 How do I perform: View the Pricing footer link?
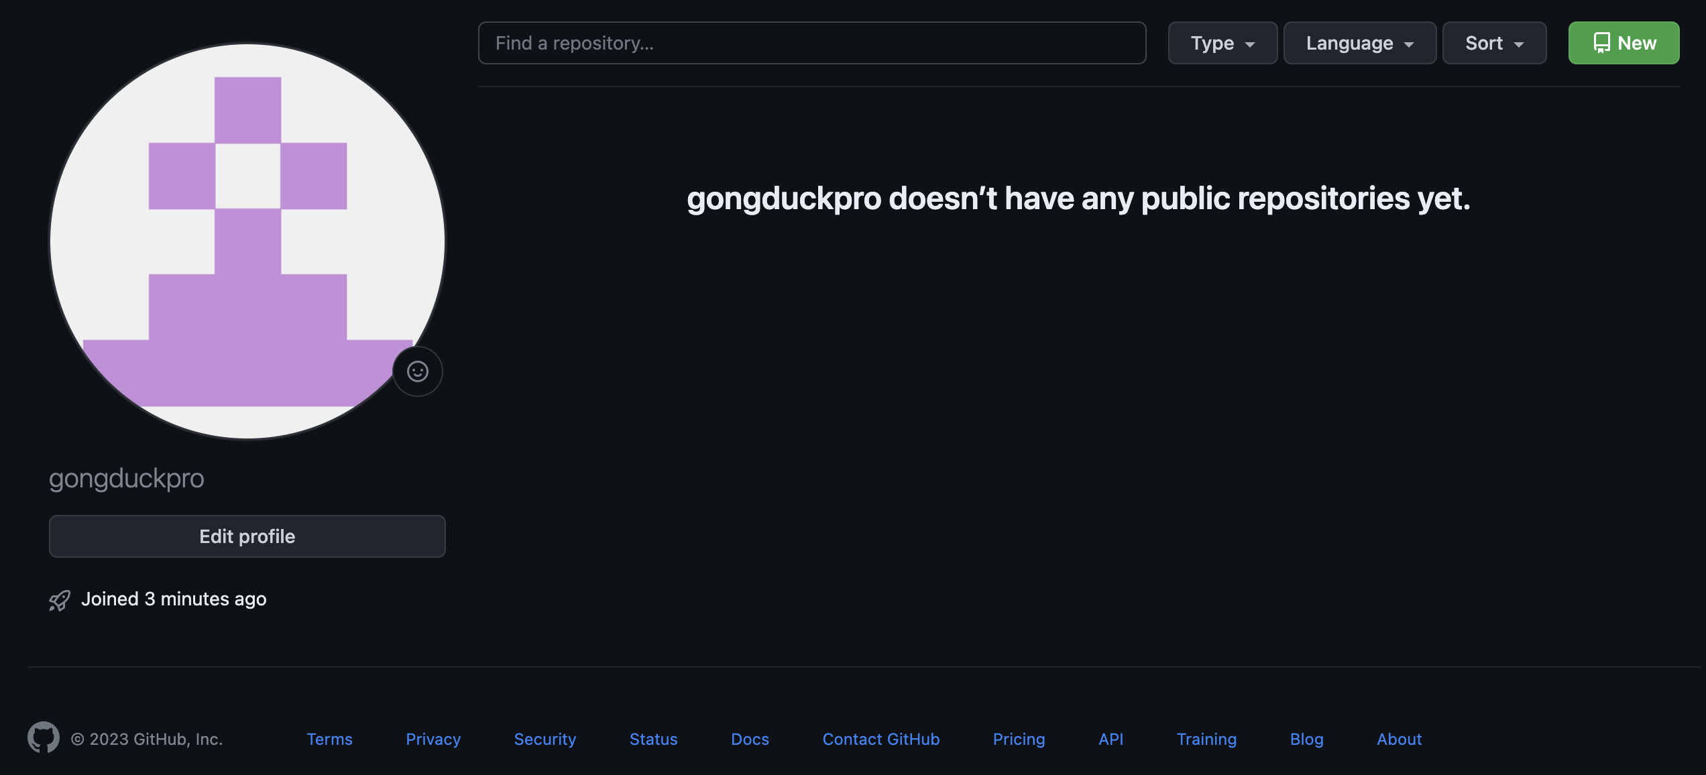pyautogui.click(x=1019, y=739)
